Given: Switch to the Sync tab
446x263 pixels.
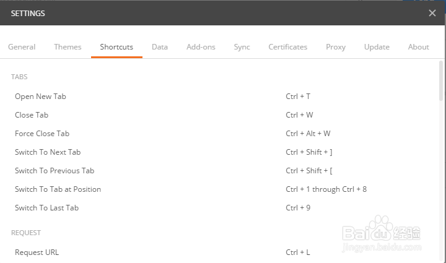Looking at the screenshot, I should click(x=242, y=47).
